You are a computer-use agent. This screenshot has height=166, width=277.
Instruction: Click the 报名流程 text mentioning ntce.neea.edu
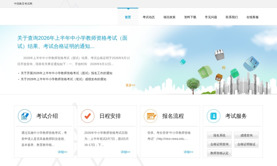coord(169,136)
